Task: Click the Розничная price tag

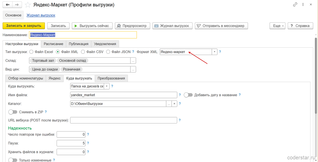Action: (71, 69)
